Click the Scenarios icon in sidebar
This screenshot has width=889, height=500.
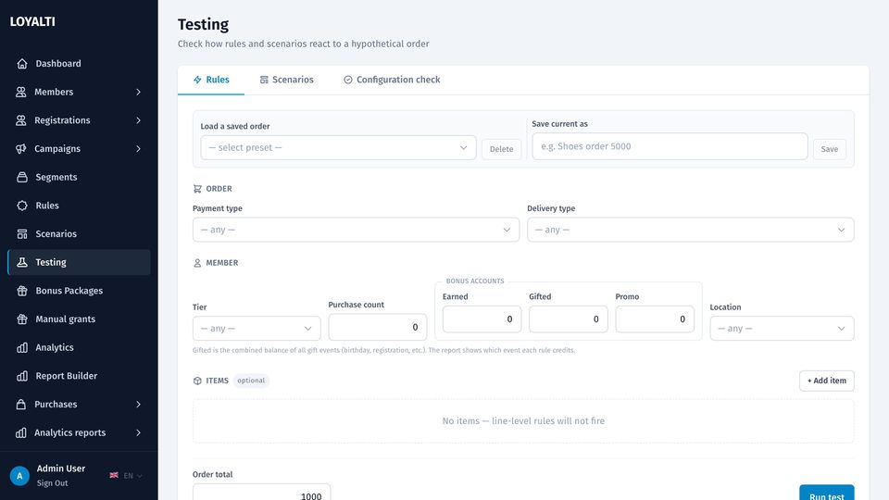tap(22, 233)
